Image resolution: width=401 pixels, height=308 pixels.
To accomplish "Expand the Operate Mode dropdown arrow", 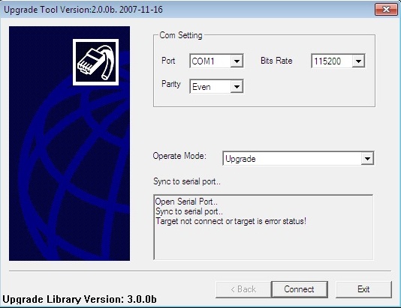I will 367,158.
